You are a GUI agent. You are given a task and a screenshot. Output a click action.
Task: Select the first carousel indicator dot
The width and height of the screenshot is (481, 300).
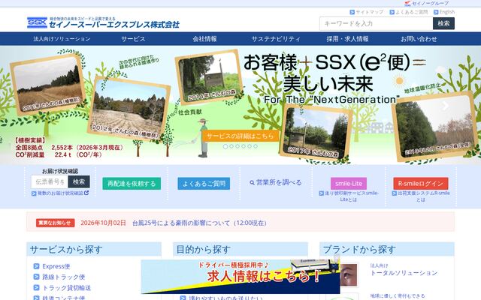click(x=225, y=146)
